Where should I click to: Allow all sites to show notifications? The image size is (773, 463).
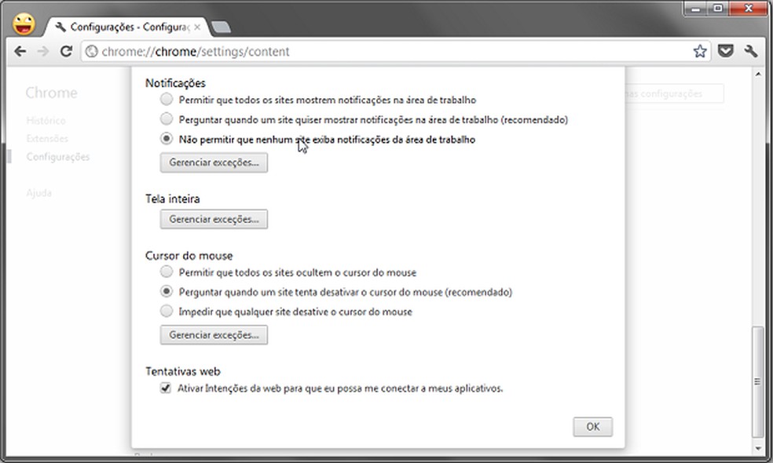coord(166,99)
